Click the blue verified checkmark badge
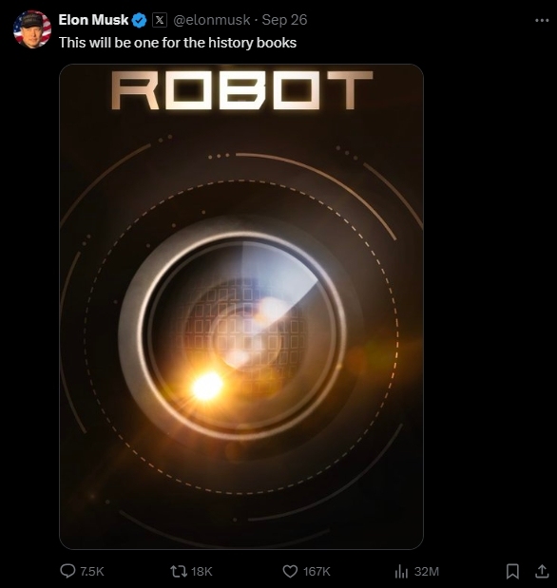This screenshot has height=588, width=557. point(140,20)
